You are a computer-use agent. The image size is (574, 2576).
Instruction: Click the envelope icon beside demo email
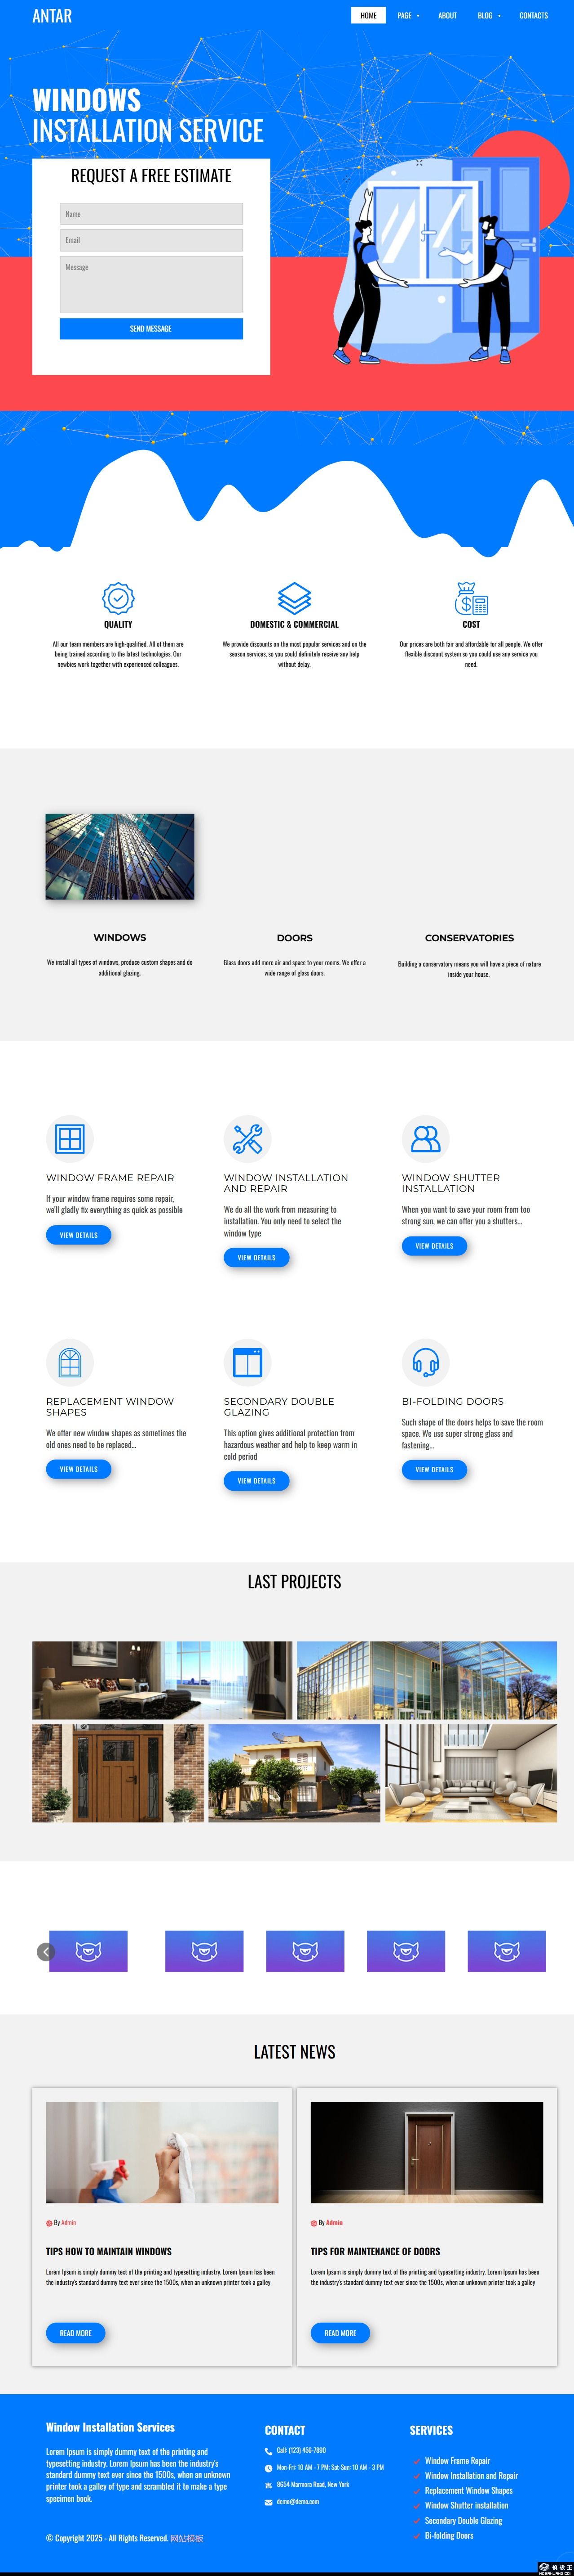pyautogui.click(x=269, y=2502)
